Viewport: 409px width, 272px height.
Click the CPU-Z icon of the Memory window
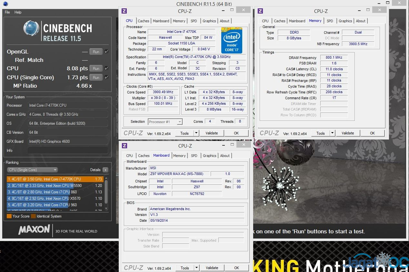pyautogui.click(x=260, y=11)
